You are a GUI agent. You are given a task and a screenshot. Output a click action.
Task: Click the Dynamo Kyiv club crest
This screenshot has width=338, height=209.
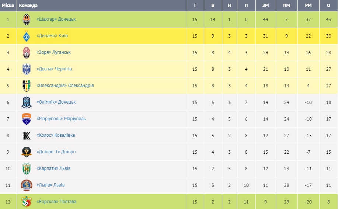click(x=27, y=36)
